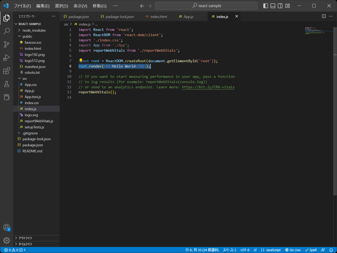Open the Testing flask icon
Viewport: 337px width, 253px height.
(x=7, y=84)
